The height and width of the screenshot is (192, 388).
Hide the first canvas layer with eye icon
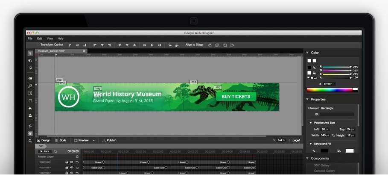pos(72,162)
